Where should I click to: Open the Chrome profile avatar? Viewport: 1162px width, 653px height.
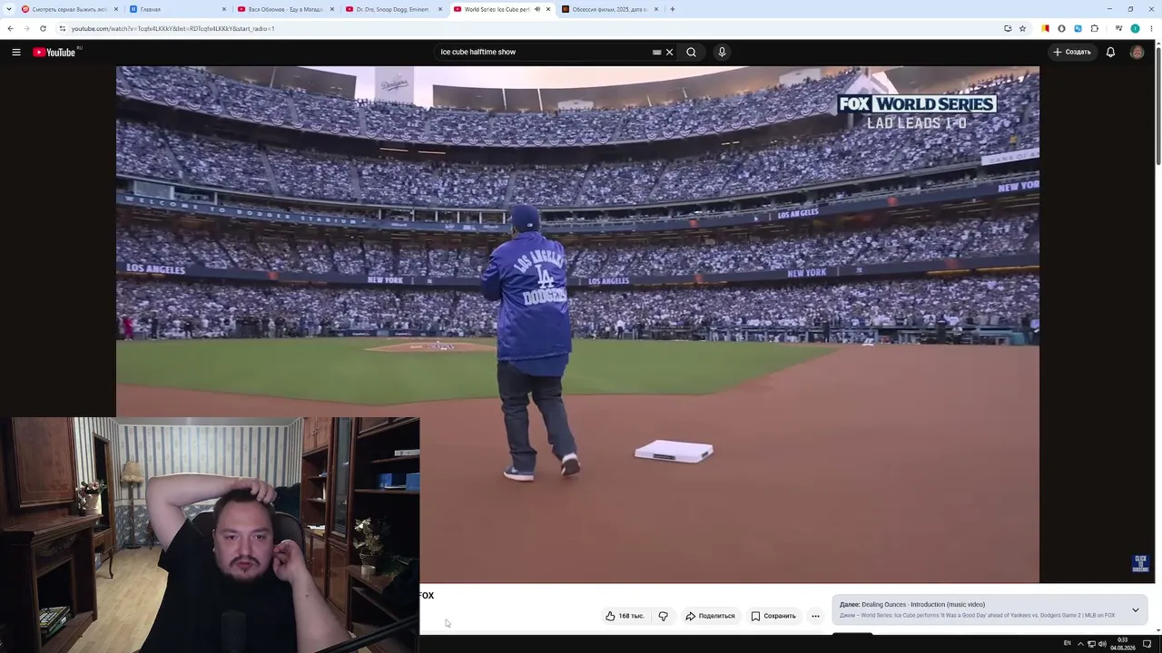1135,28
